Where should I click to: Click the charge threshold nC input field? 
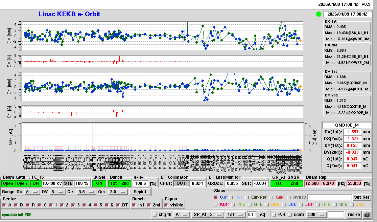coord(251,214)
